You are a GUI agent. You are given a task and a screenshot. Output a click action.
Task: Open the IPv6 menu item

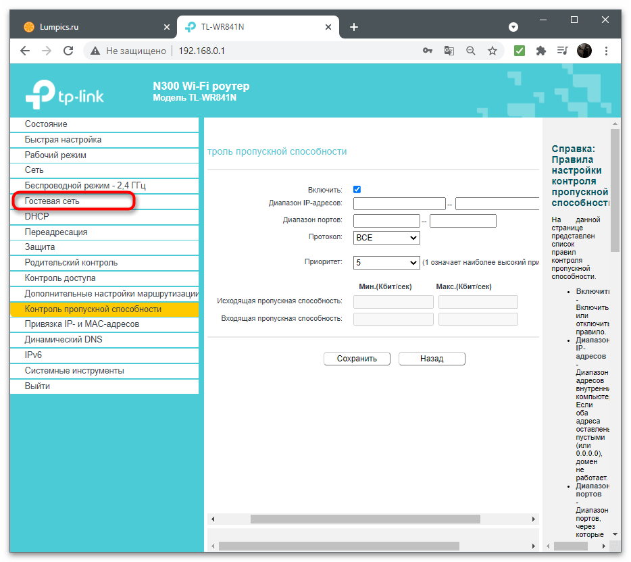click(x=104, y=355)
